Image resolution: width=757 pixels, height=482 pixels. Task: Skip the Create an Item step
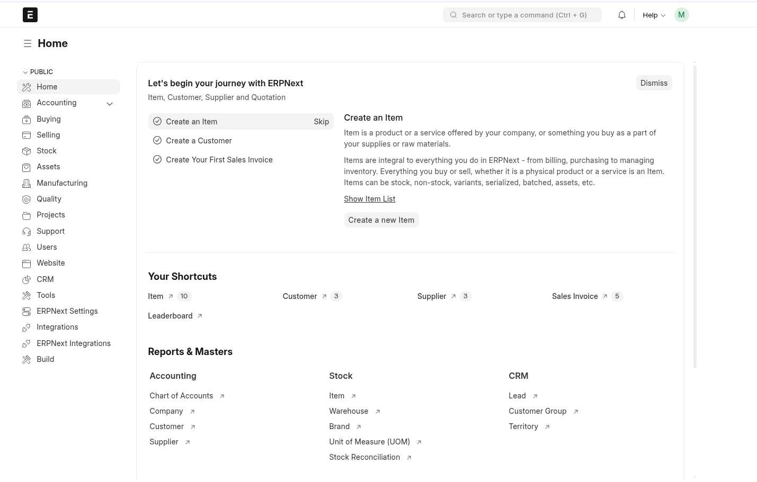point(321,122)
